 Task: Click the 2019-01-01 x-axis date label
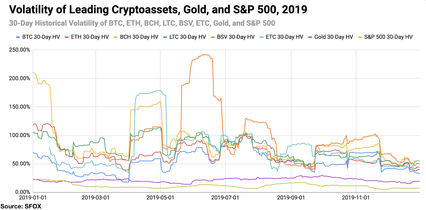(33, 198)
